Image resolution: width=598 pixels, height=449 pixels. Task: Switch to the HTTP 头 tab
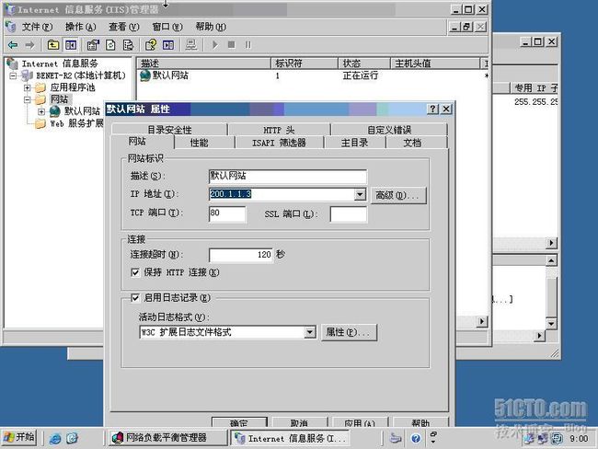coord(279,130)
